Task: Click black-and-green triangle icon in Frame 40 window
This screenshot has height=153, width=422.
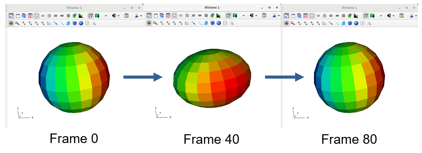Action: click(x=219, y=15)
